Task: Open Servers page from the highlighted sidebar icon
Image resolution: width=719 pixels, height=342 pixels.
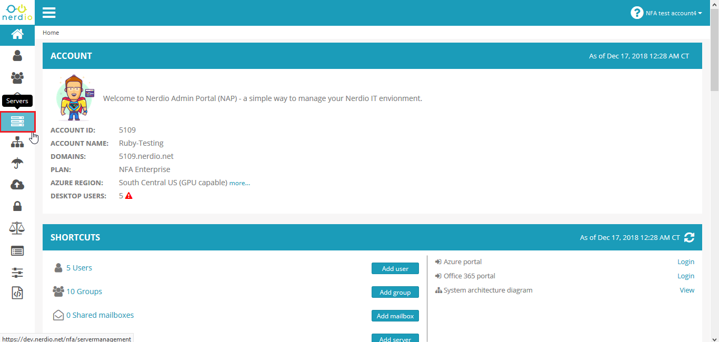Action: pyautogui.click(x=17, y=122)
